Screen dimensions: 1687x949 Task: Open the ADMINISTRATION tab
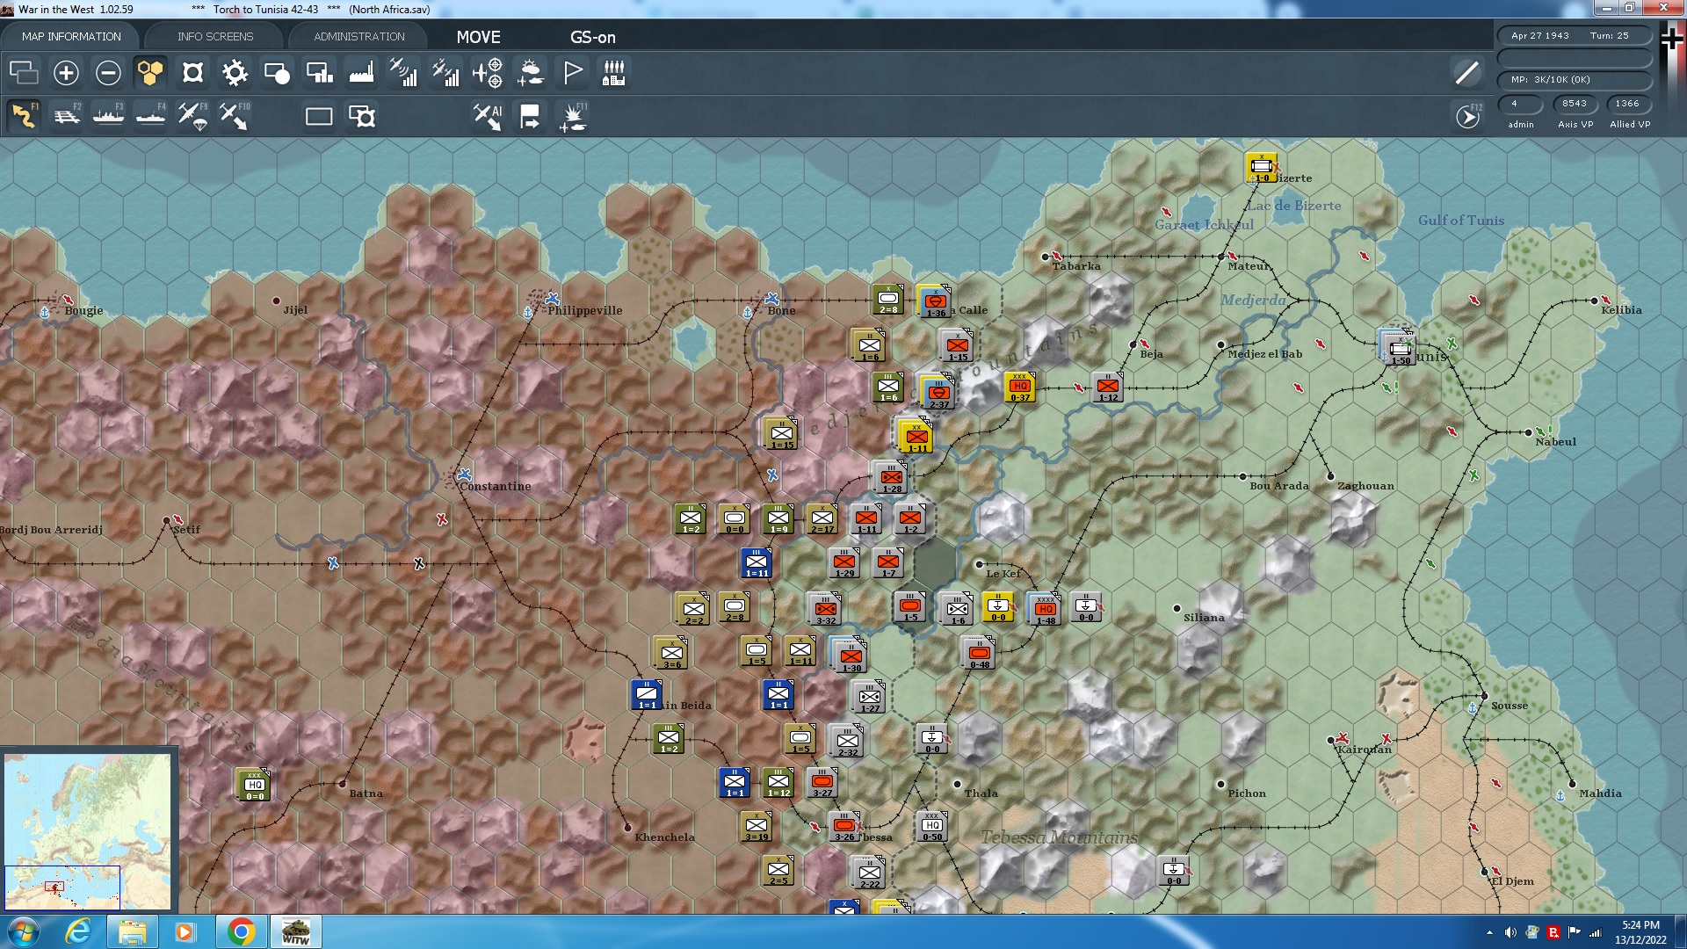[x=359, y=37]
